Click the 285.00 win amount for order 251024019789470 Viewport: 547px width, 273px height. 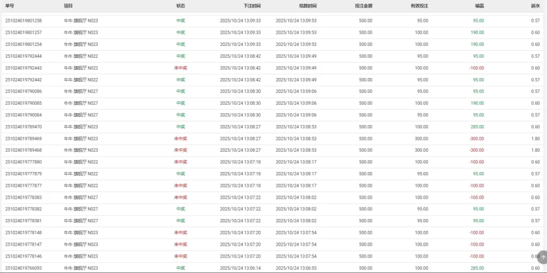pos(477,127)
